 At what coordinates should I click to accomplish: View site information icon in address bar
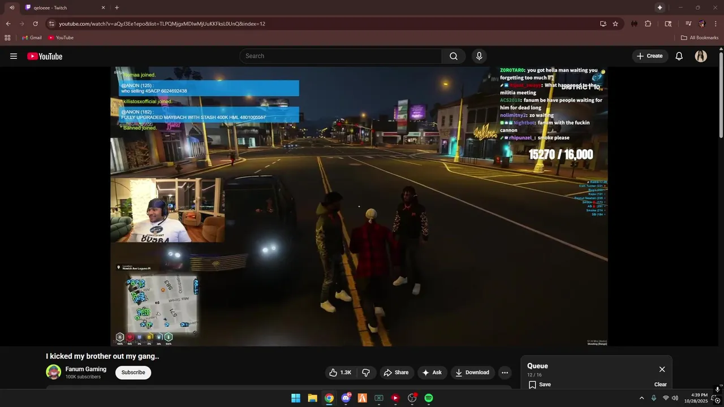coord(51,24)
